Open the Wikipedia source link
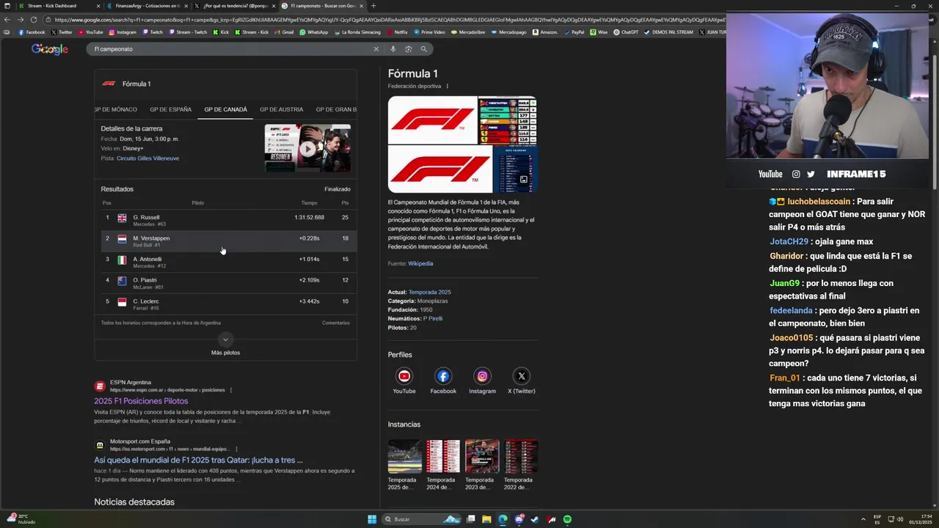The width and height of the screenshot is (939, 528). click(420, 263)
